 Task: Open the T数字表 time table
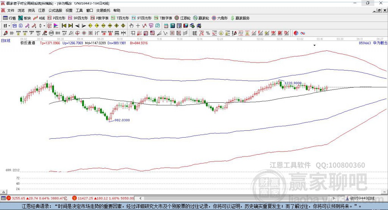pyautogui.click(x=163, y=18)
